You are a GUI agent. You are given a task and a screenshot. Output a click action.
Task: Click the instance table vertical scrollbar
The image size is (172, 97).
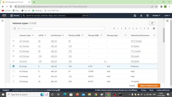(x=164, y=35)
